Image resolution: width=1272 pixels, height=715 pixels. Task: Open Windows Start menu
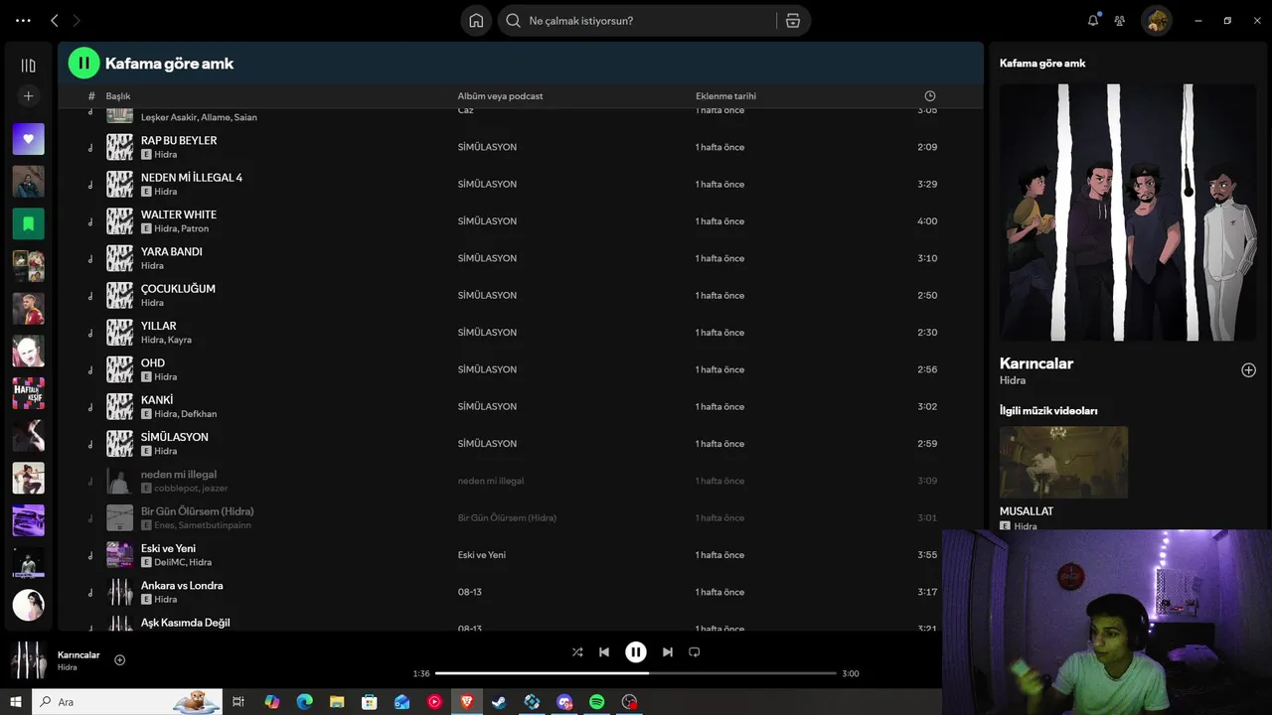(16, 702)
